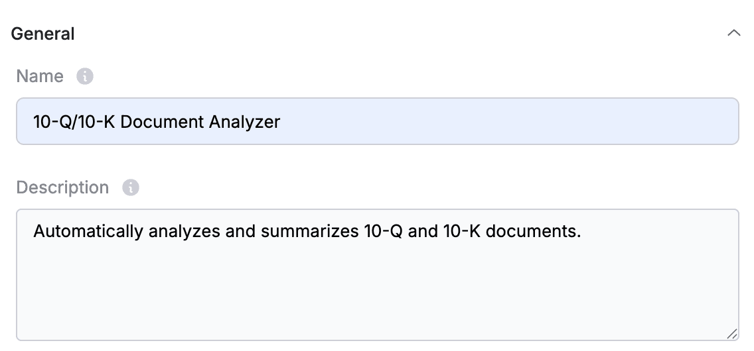Click the Description box resize handle
Viewport: 754px width, 351px height.
[731, 334]
